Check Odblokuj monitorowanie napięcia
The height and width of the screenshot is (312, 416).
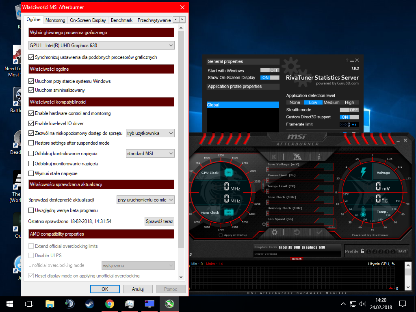click(31, 163)
